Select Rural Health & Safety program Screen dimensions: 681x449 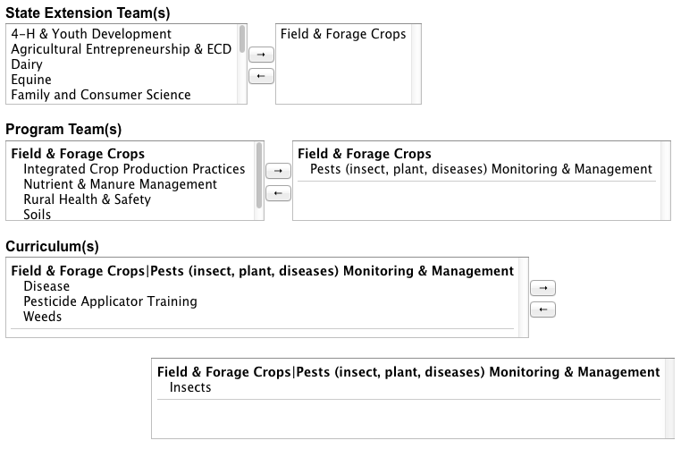click(x=87, y=199)
